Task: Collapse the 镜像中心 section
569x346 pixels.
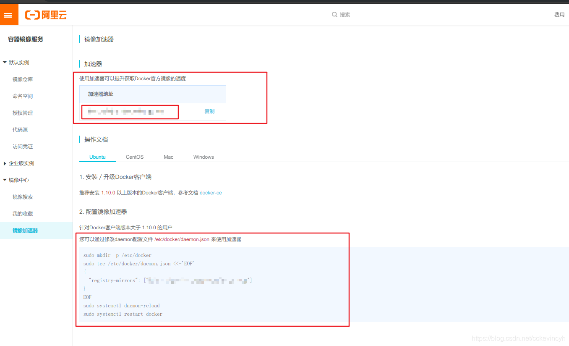Action: coord(16,180)
